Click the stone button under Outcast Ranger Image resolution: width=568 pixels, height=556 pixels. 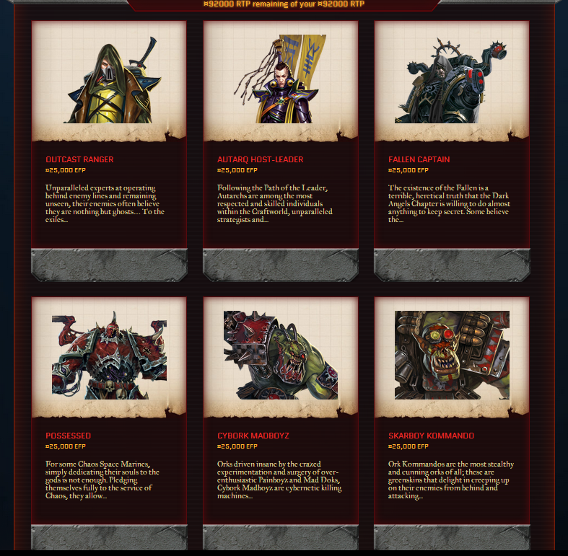click(109, 265)
